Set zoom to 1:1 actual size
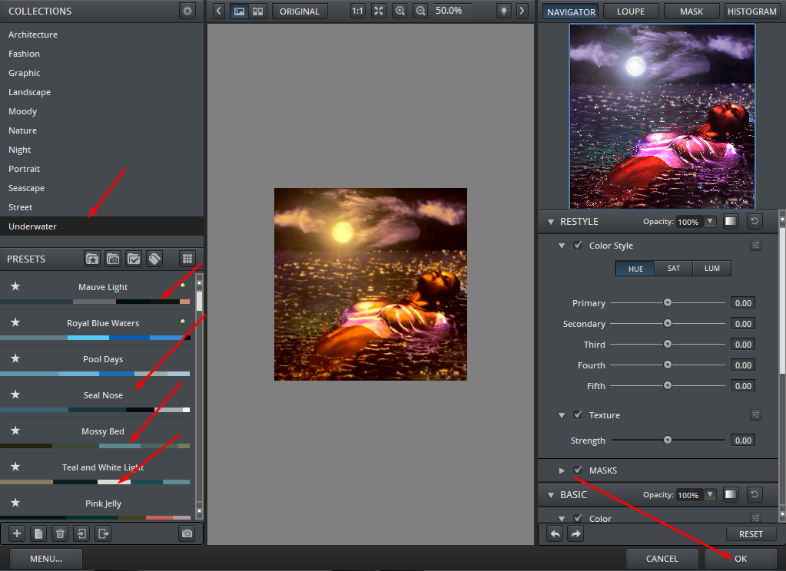 coord(357,11)
